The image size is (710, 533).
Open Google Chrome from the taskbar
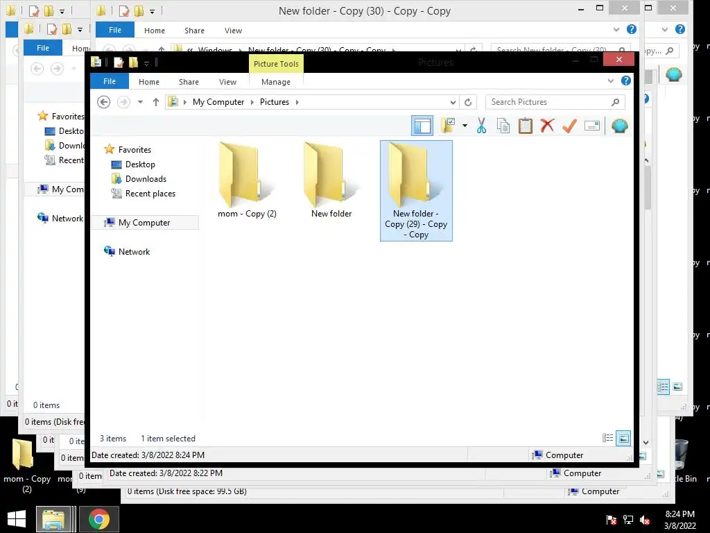99,519
